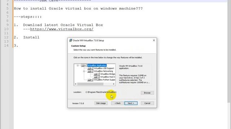The height and width of the screenshot is (129, 231).
Task: Go back with the < Back button
Action: 117,103
